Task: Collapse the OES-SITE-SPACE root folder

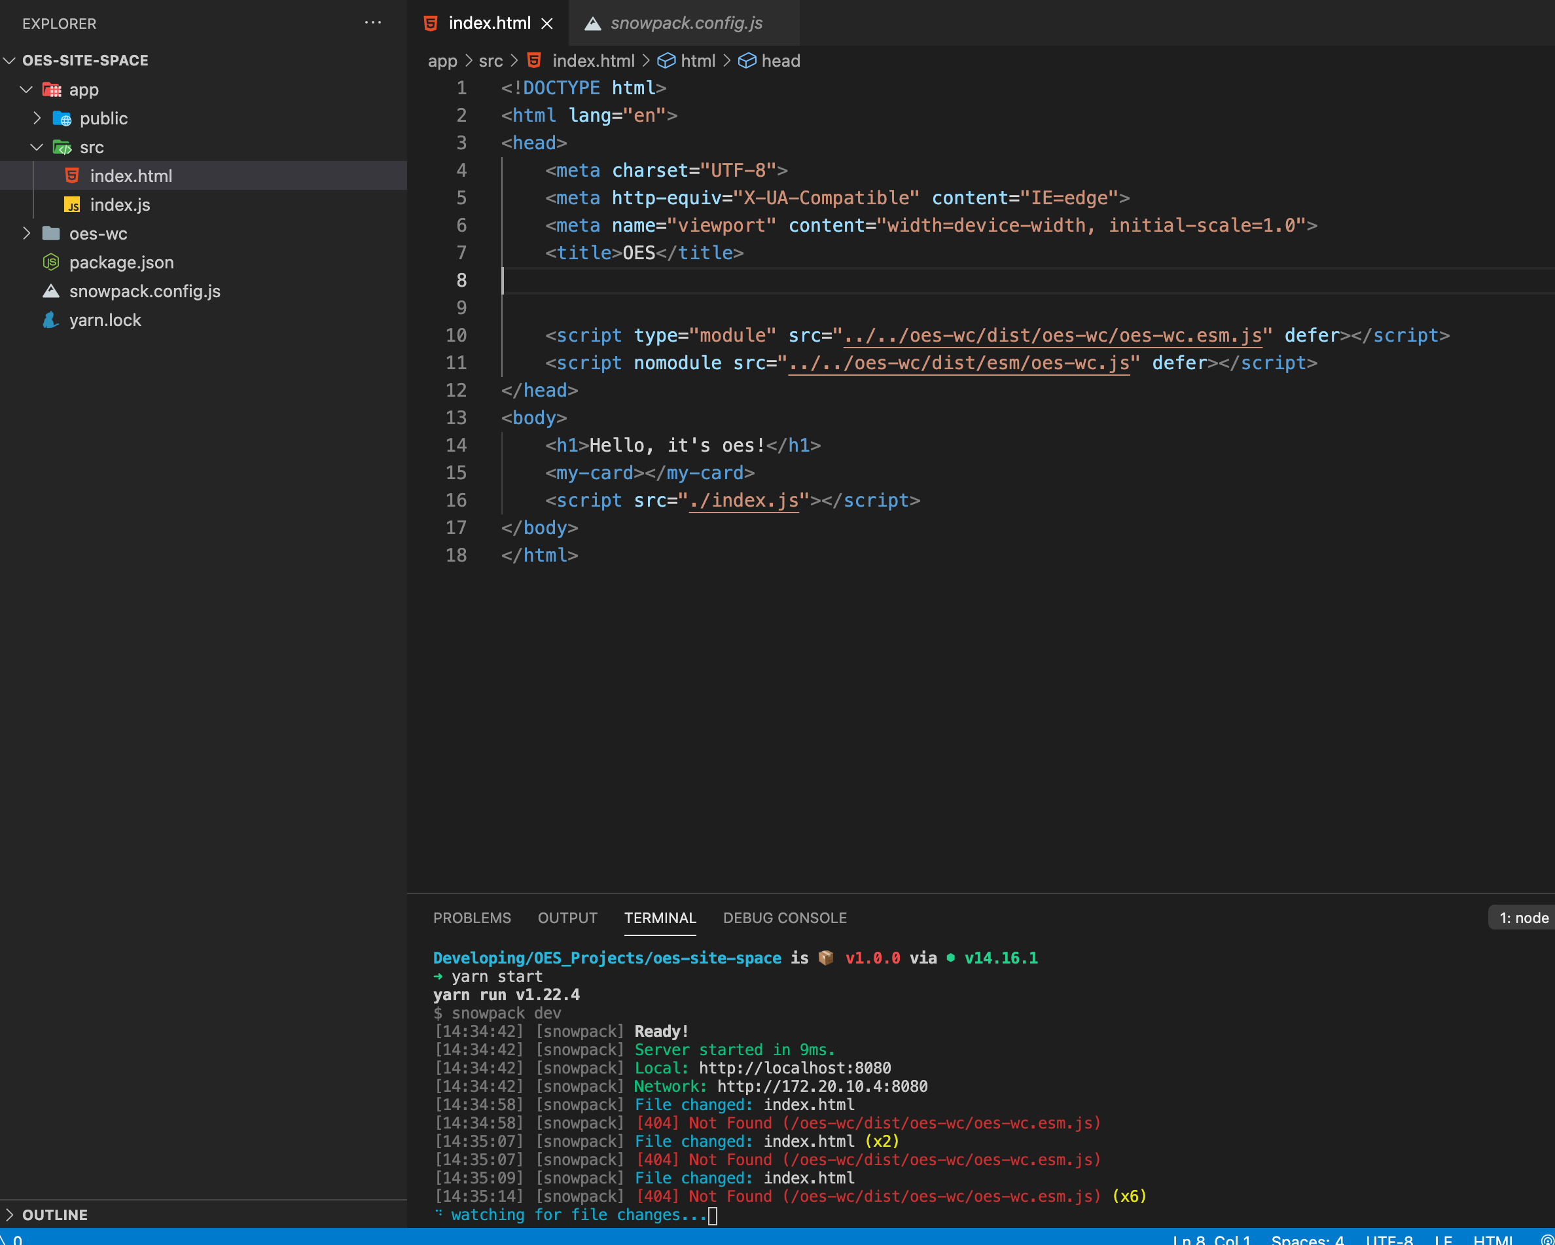Action: pyautogui.click(x=10, y=61)
